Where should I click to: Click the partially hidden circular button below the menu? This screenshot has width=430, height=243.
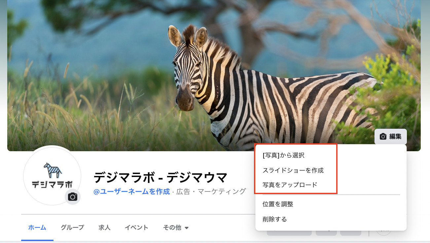(x=384, y=233)
